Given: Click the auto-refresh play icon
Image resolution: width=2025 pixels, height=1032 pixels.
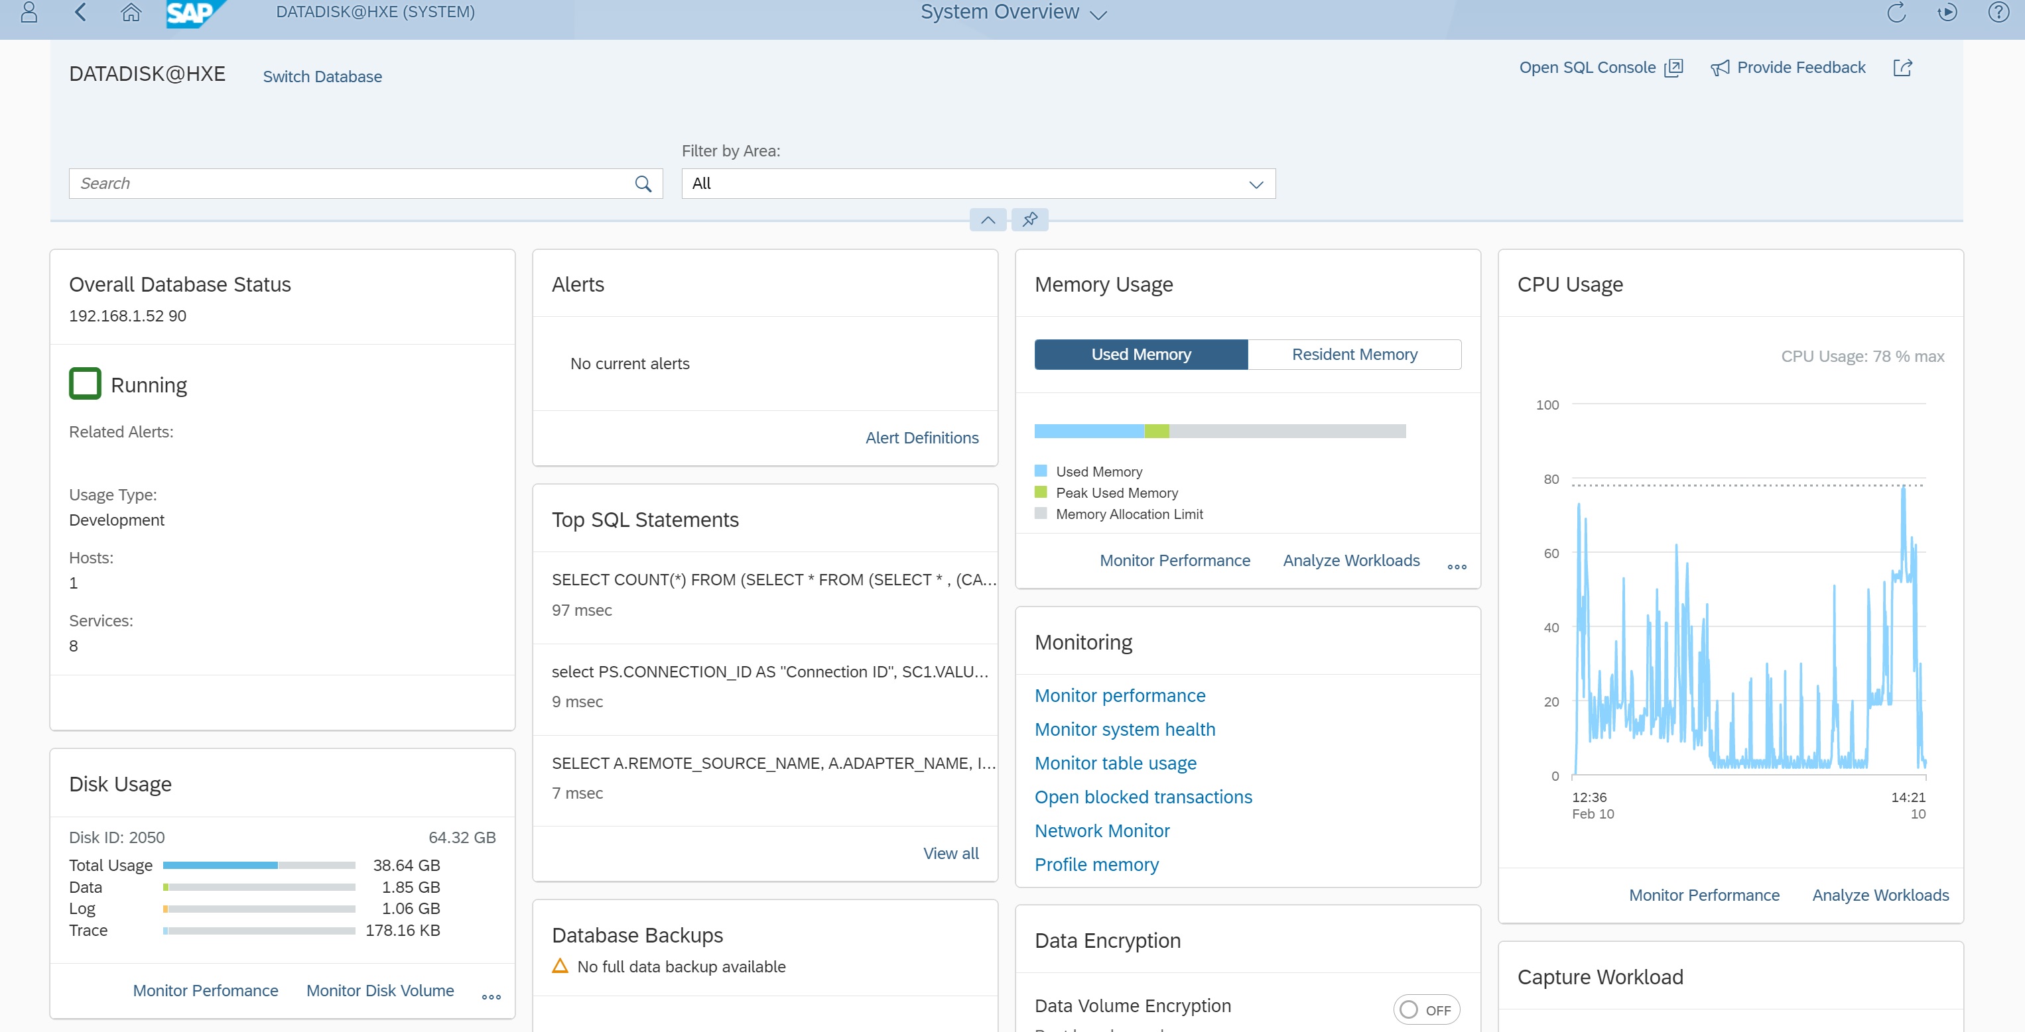Looking at the screenshot, I should point(1947,13).
